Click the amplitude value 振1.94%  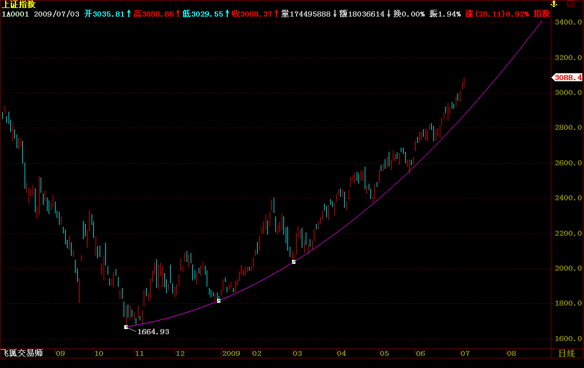click(445, 14)
